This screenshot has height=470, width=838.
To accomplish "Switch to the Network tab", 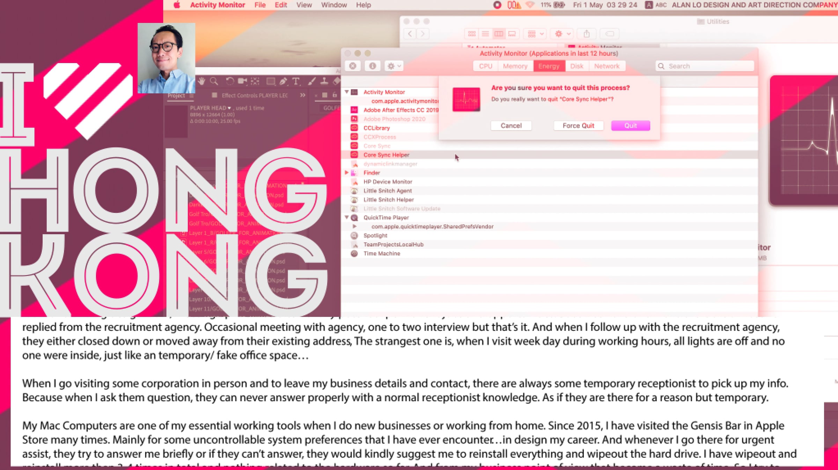I will 607,66.
